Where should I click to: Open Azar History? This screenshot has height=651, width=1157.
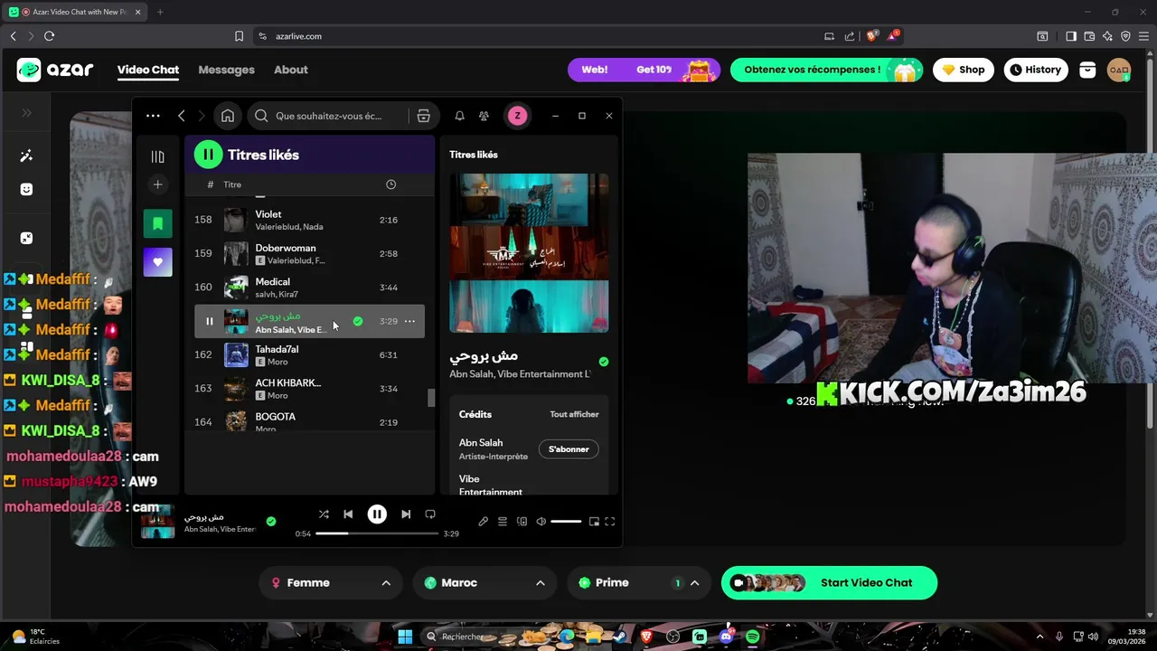1036,70
